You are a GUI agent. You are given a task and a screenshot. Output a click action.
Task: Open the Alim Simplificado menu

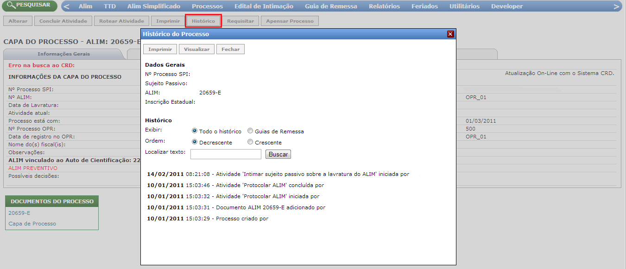(x=154, y=6)
